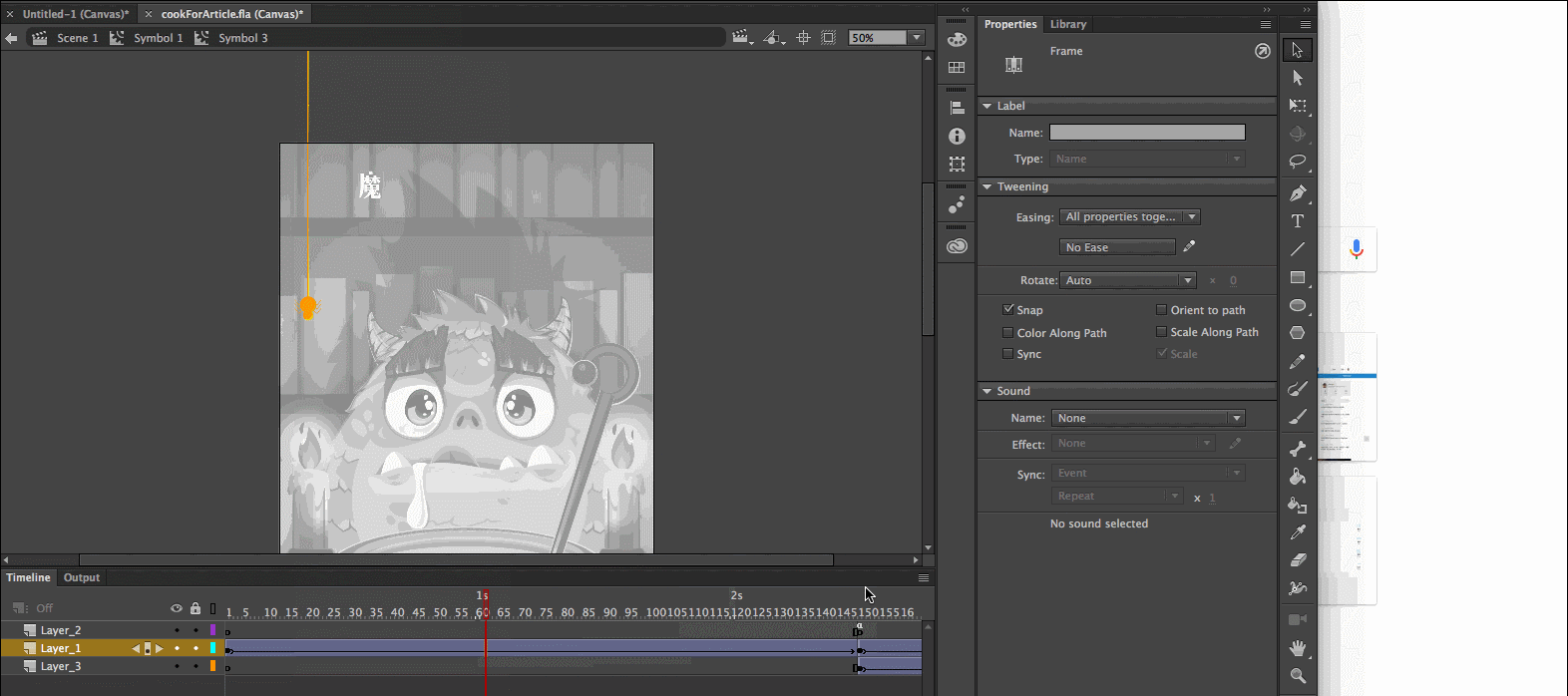Switch to the Library tab
The image size is (1568, 696).
(1067, 24)
